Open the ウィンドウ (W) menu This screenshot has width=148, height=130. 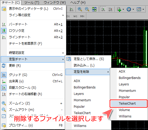click(55, 3)
